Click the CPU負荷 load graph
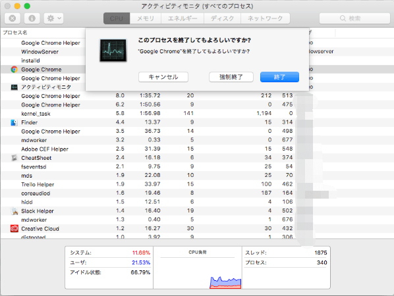Viewport: 394px width, 296px height. click(x=198, y=268)
